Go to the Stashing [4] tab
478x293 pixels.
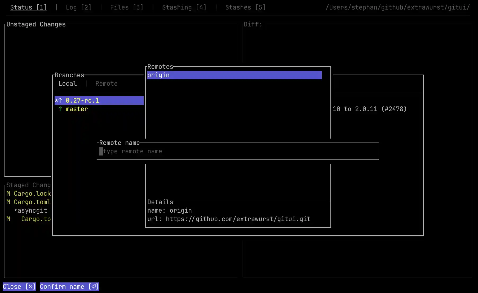[184, 7]
